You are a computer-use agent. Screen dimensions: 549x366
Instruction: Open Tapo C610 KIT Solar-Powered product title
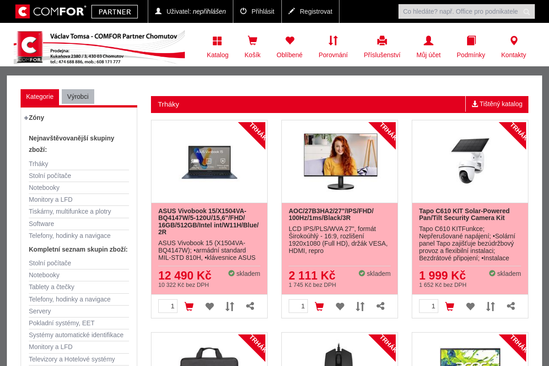click(x=464, y=214)
